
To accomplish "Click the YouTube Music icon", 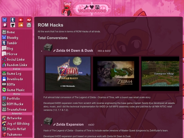I will coord(29,20).
